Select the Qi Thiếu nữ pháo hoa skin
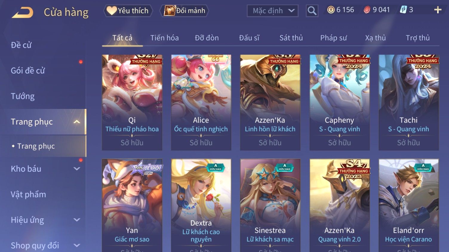The height and width of the screenshot is (252, 449). [x=132, y=102]
